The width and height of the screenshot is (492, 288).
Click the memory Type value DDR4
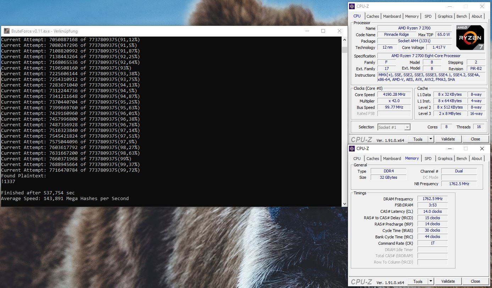pyautogui.click(x=388, y=171)
